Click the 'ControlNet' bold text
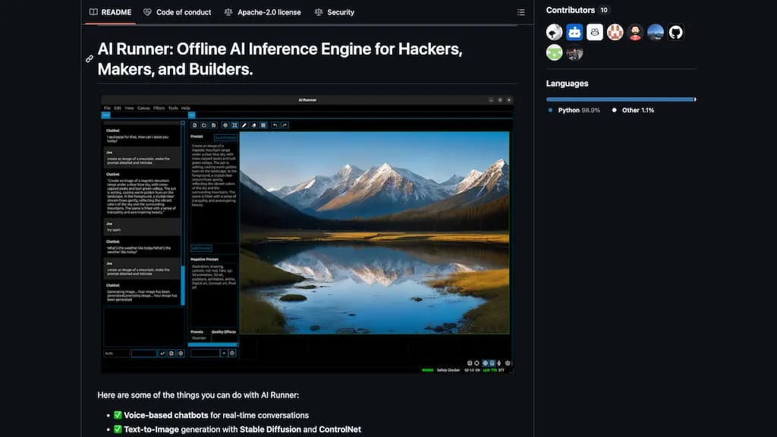 click(x=340, y=429)
